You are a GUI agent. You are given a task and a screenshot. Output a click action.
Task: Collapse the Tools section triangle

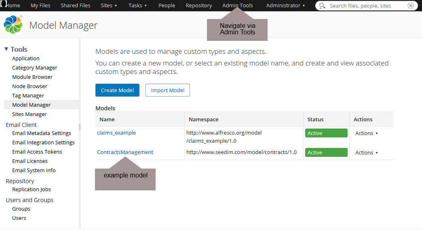click(6, 49)
